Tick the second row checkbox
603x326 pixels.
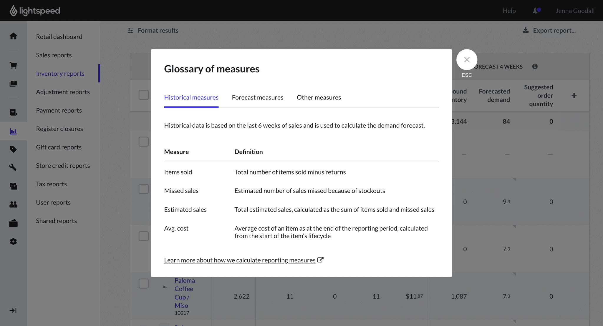(x=144, y=189)
